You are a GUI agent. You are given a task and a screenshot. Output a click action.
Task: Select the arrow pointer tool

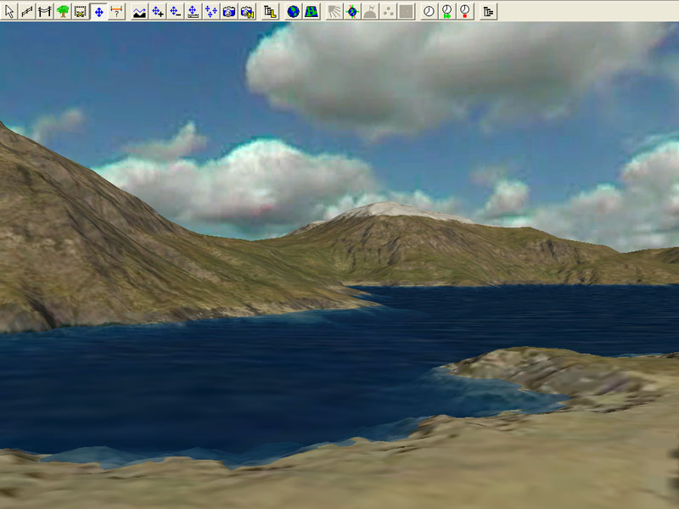point(9,11)
